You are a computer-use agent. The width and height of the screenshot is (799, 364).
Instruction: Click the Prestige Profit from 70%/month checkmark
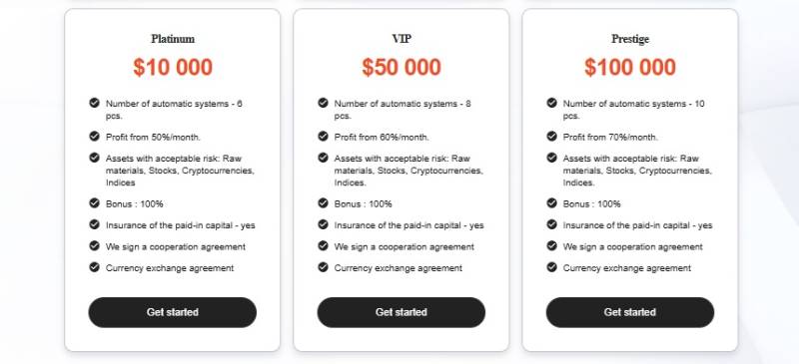pos(552,136)
